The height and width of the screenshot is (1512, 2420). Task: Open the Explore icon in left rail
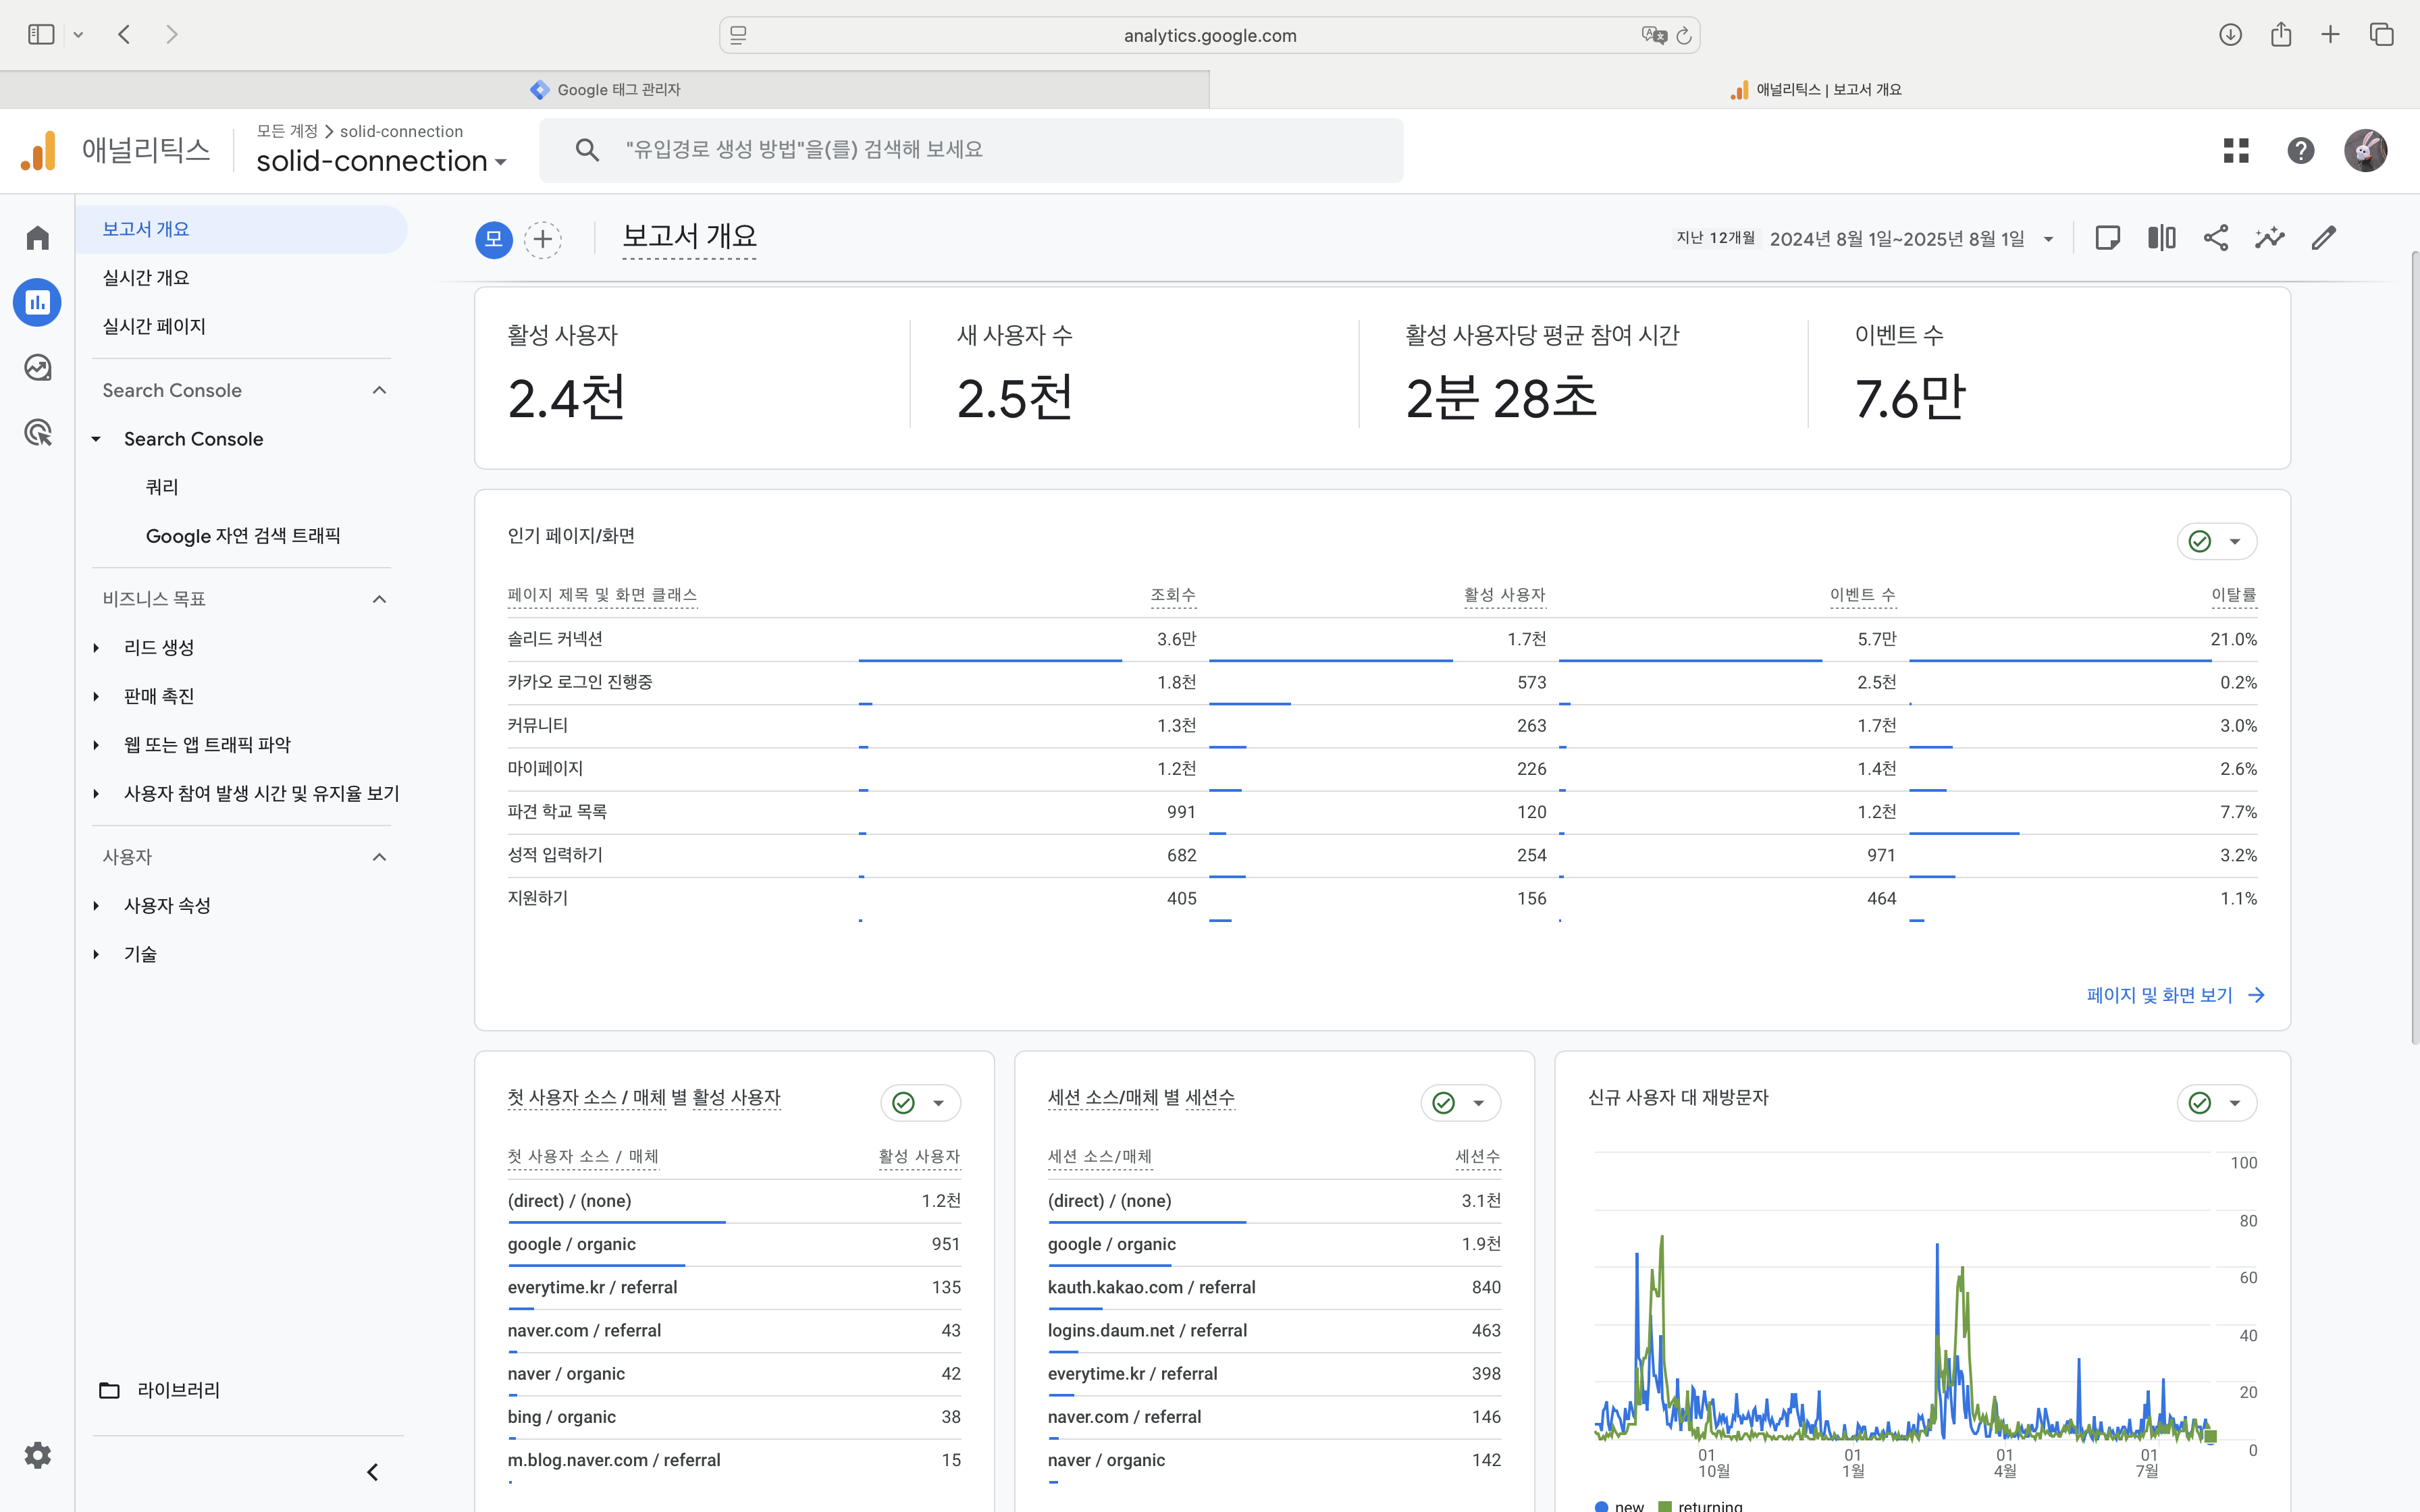[38, 368]
